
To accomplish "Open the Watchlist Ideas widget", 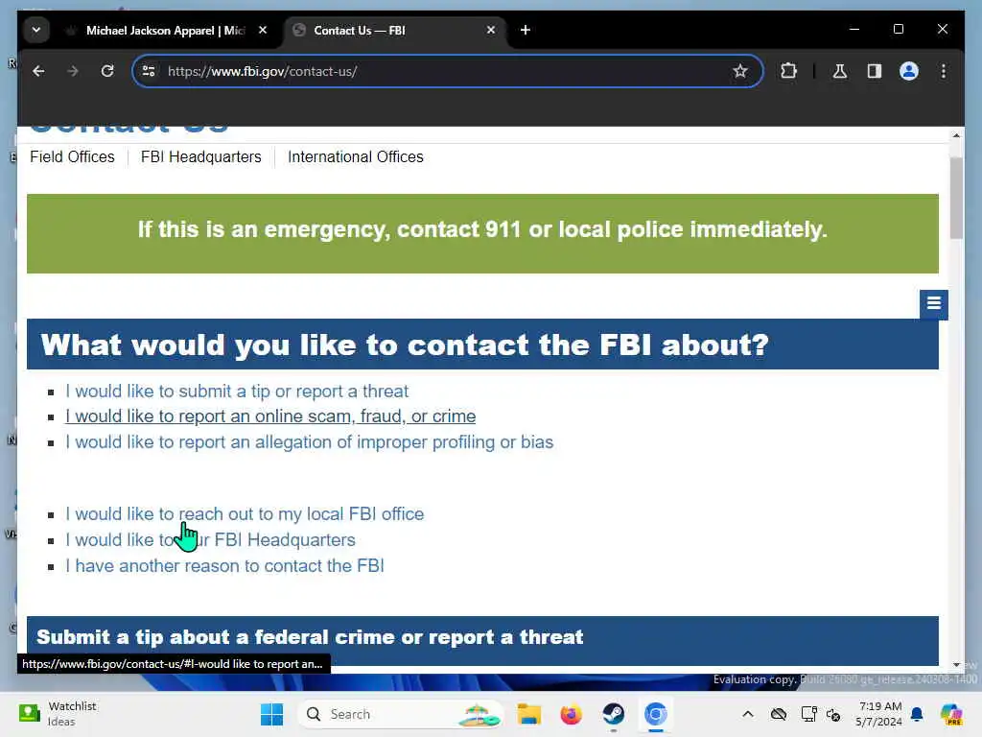I will (58, 714).
